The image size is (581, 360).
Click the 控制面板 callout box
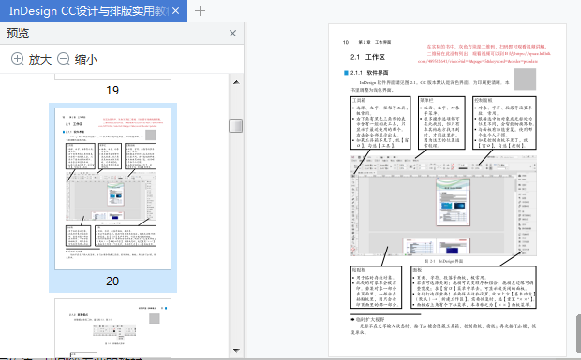504,123
